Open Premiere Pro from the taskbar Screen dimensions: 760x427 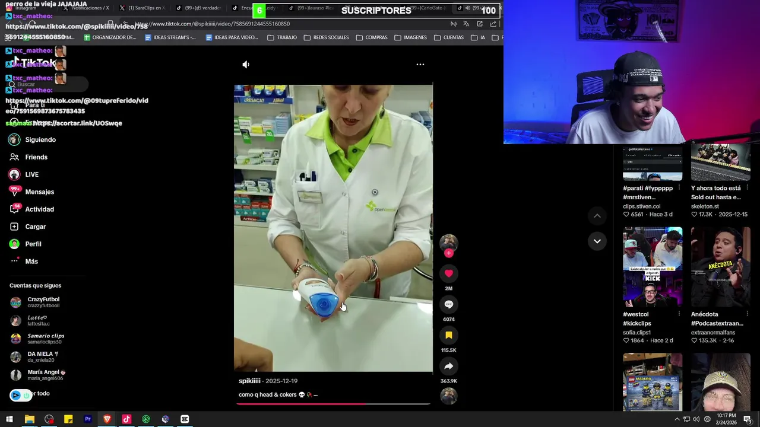[88, 419]
